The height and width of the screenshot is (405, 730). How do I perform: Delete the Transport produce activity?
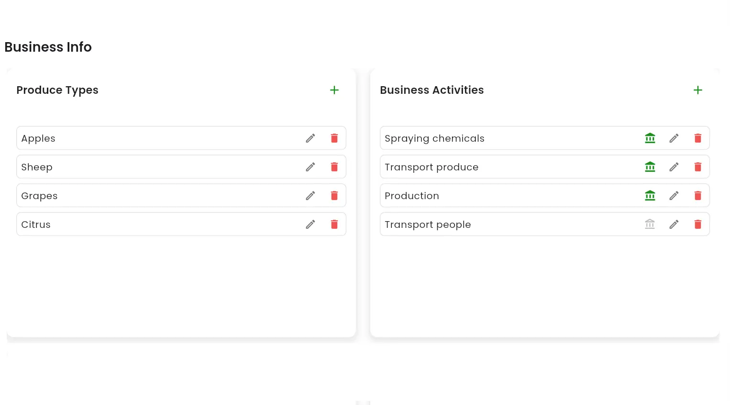pyautogui.click(x=698, y=167)
